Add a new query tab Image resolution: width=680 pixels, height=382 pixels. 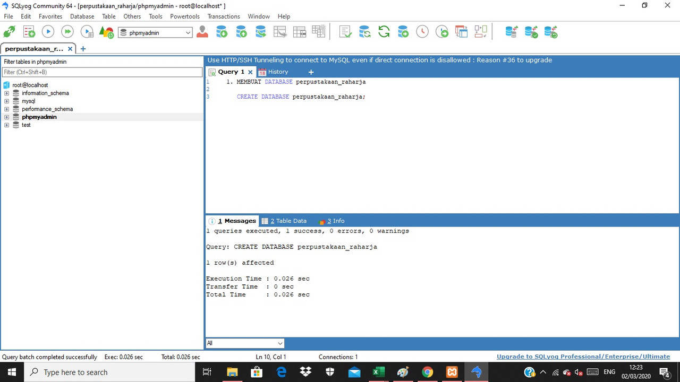pyautogui.click(x=311, y=72)
